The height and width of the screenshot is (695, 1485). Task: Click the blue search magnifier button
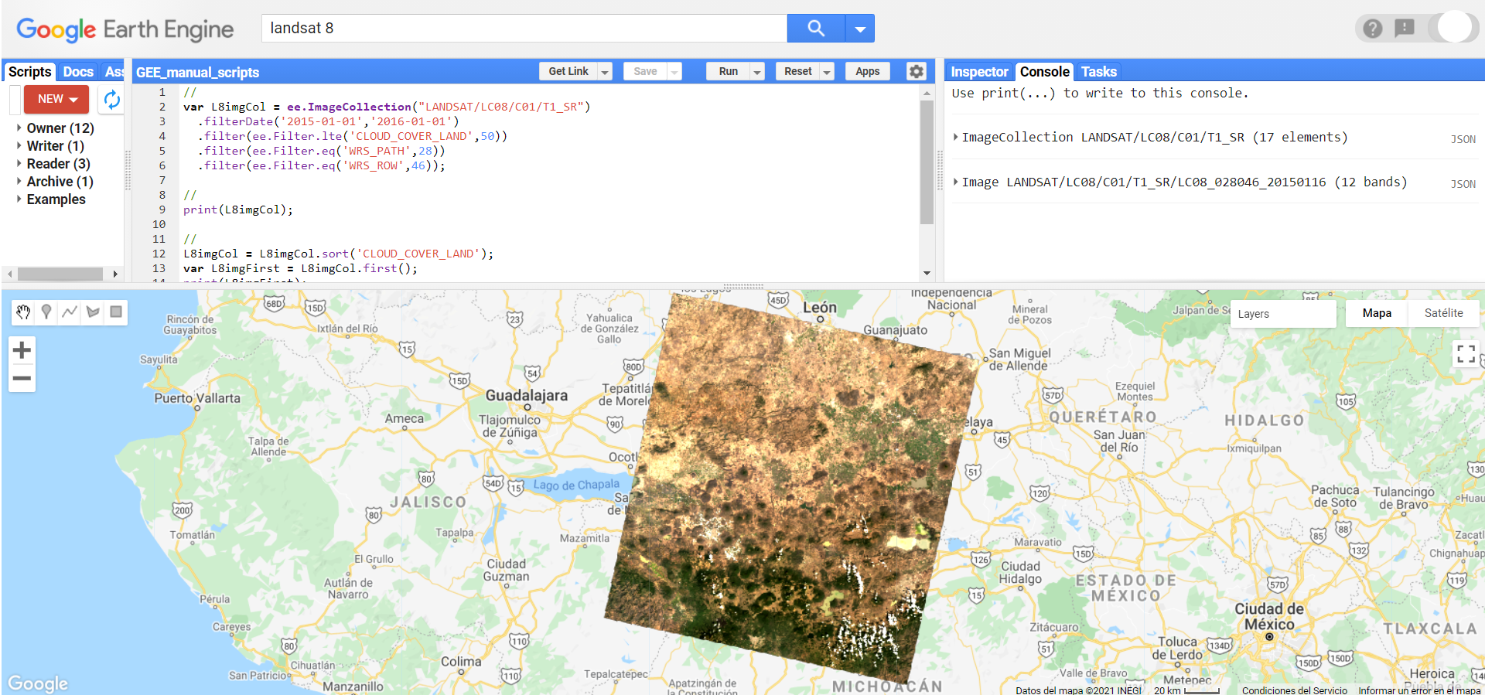tap(816, 29)
